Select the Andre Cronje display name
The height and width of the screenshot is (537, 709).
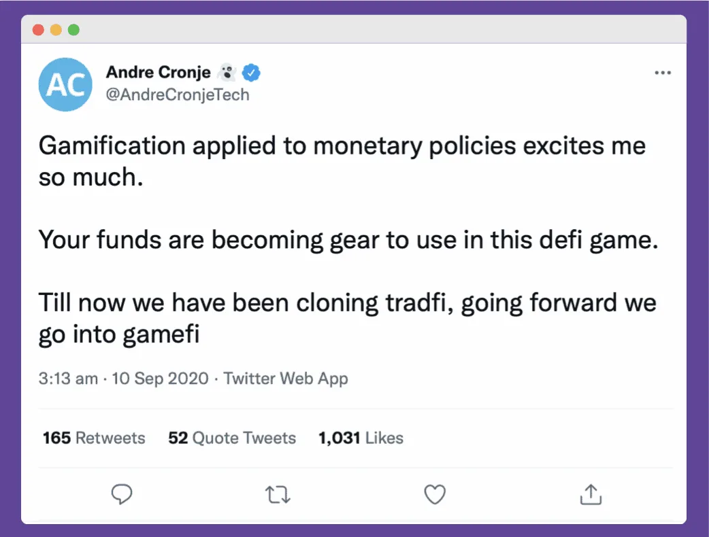click(x=159, y=71)
